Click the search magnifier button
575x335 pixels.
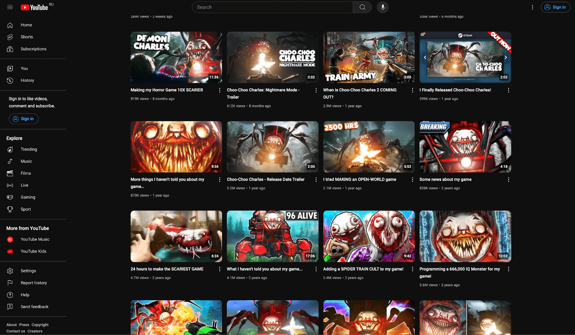(x=362, y=7)
